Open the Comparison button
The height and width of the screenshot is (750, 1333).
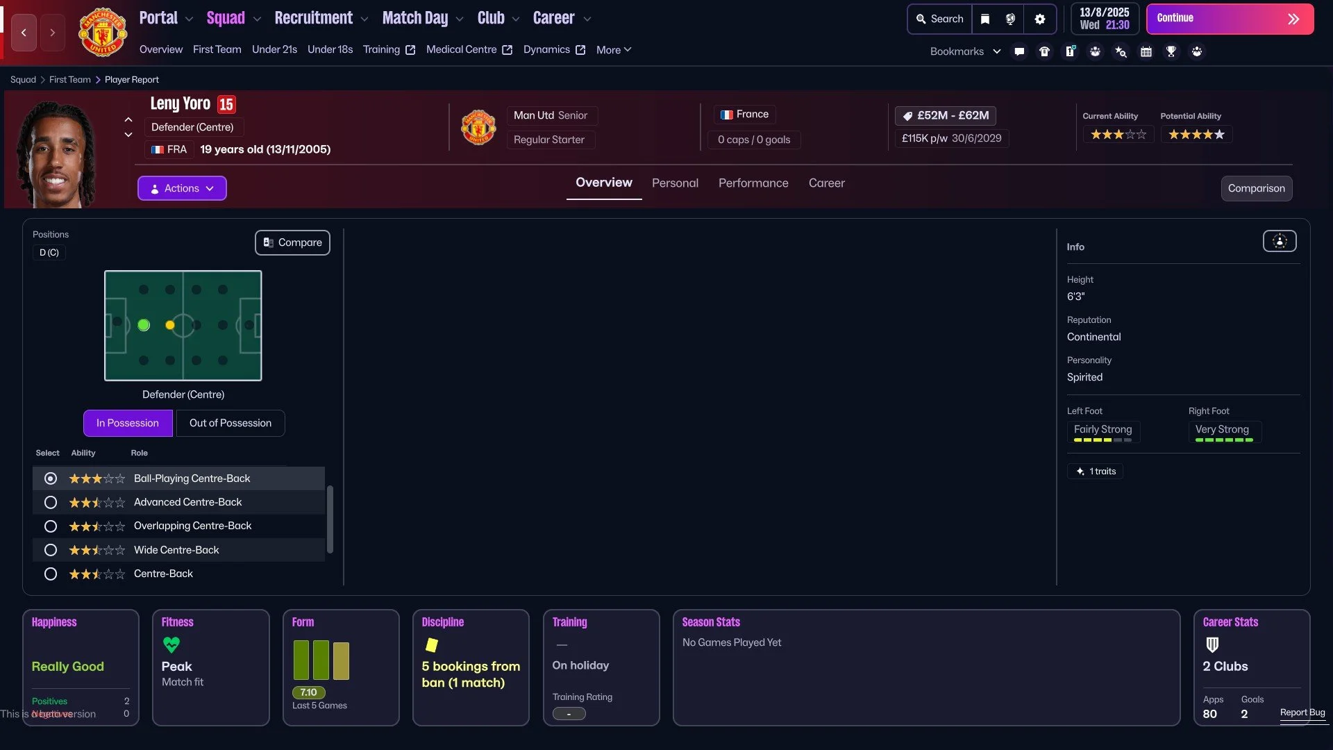click(x=1257, y=188)
